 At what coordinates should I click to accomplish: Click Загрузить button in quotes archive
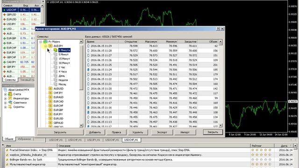point(60,132)
